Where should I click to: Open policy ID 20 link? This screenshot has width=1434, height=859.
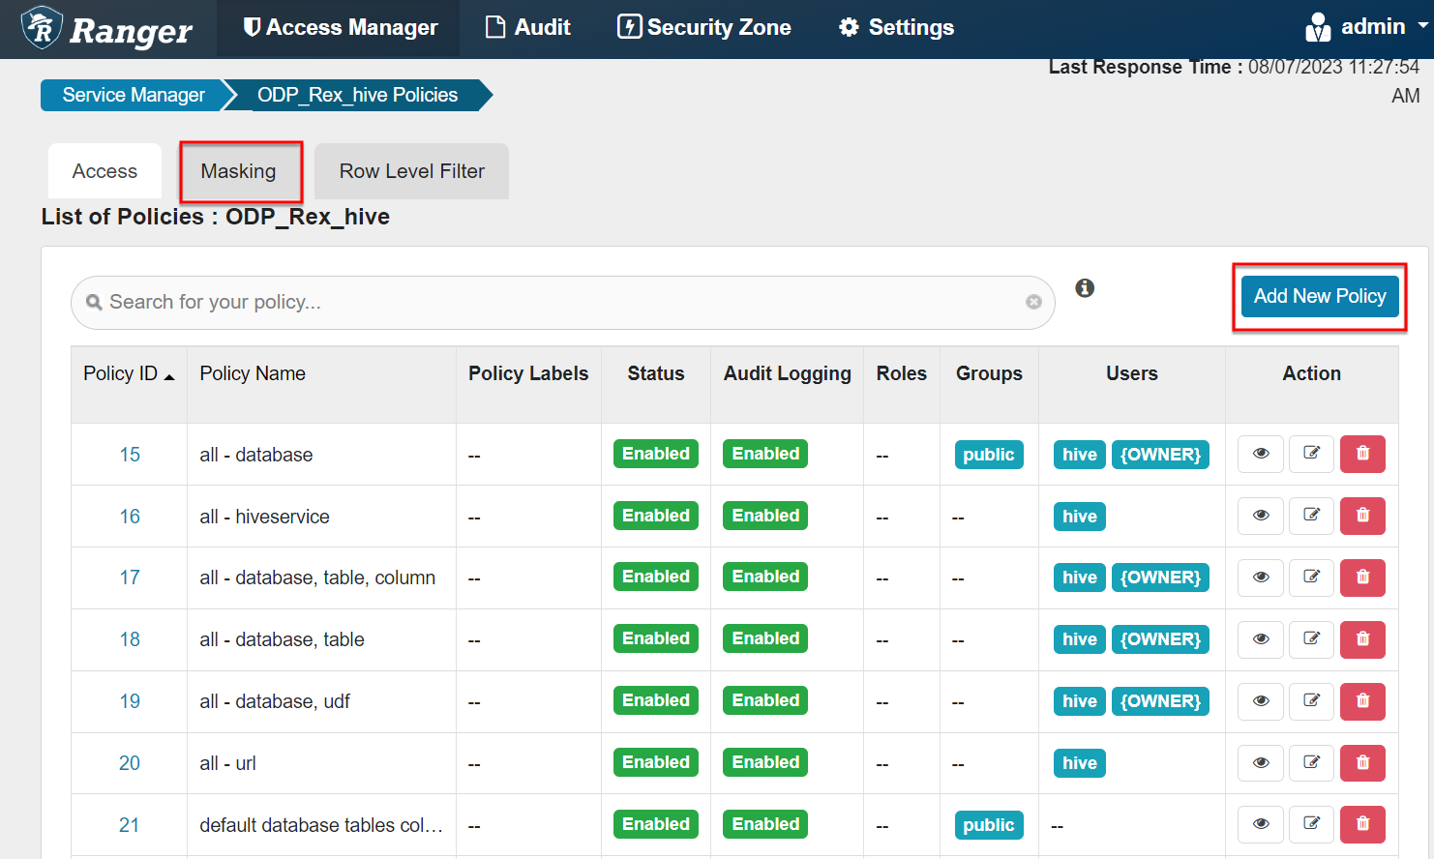pos(130,763)
